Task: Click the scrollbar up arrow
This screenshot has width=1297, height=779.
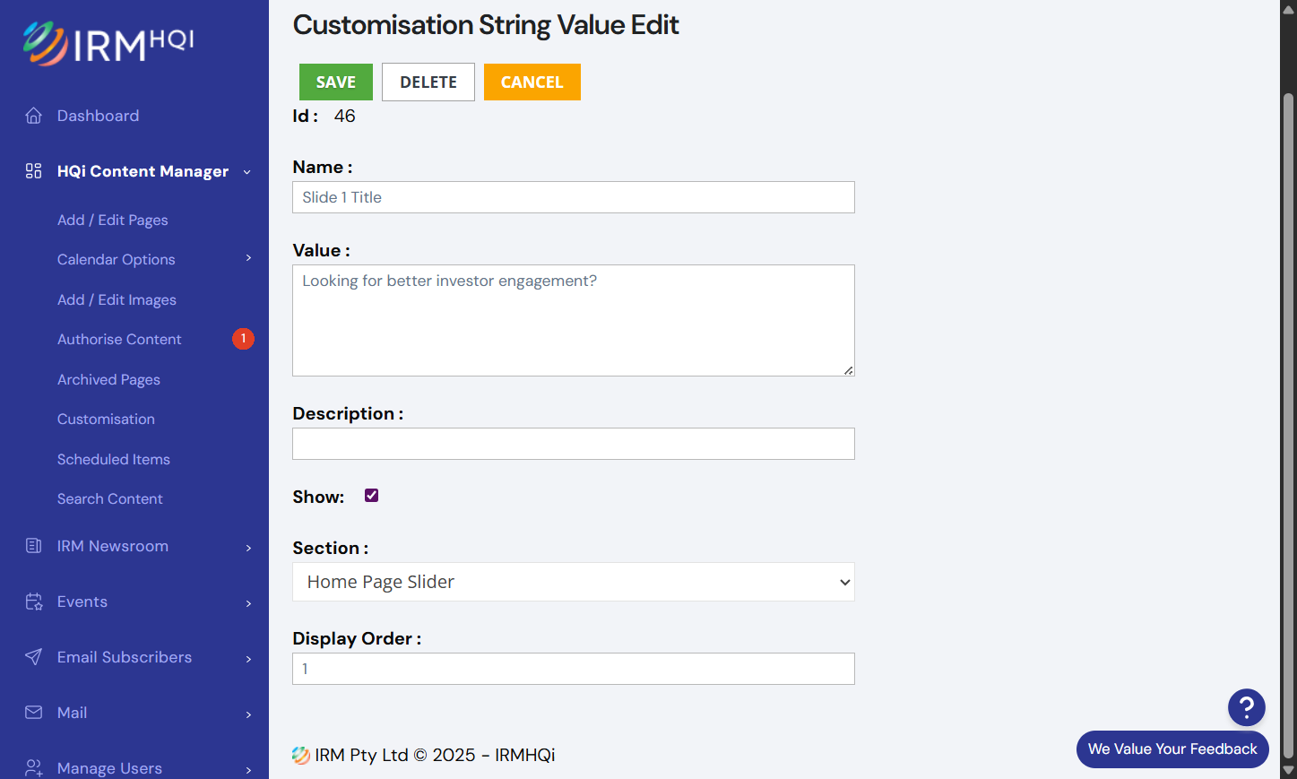Action: pos(1289,9)
